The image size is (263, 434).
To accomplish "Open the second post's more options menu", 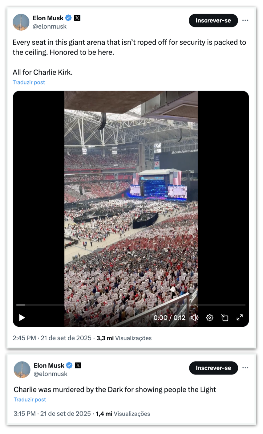I will point(245,368).
